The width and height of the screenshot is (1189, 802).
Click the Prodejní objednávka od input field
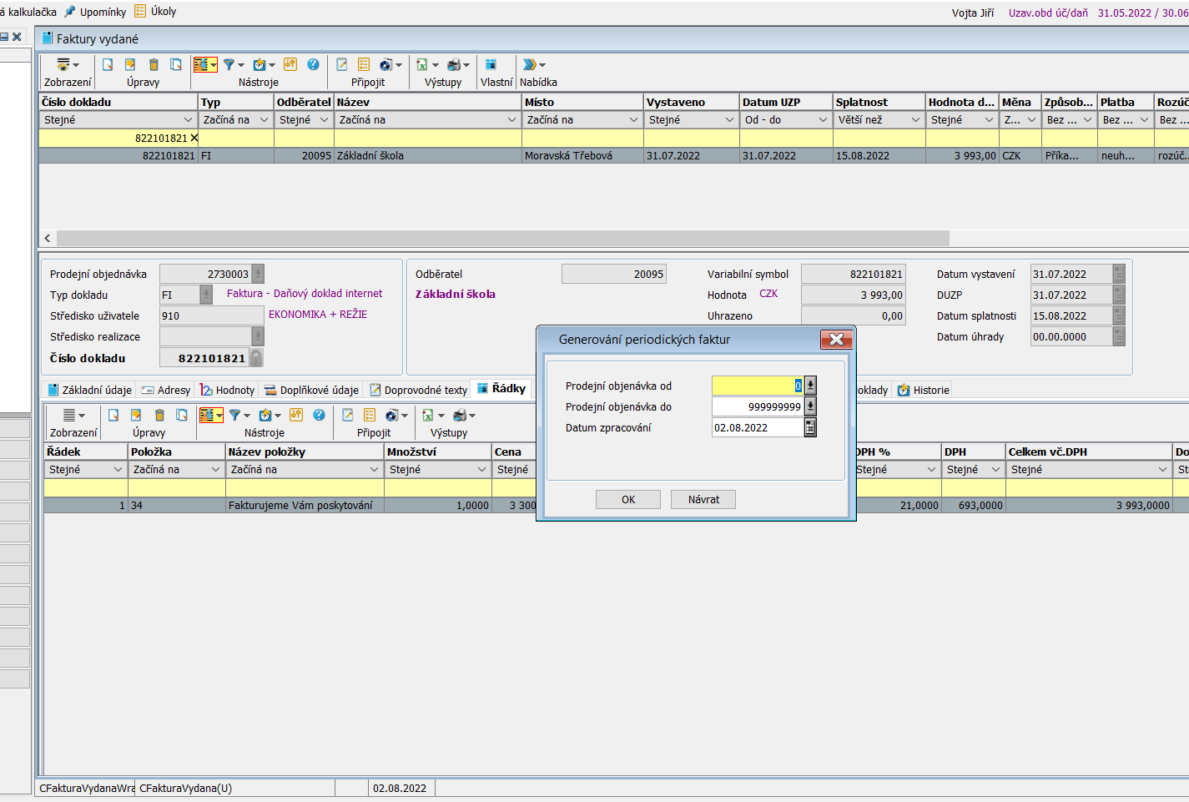click(x=756, y=386)
